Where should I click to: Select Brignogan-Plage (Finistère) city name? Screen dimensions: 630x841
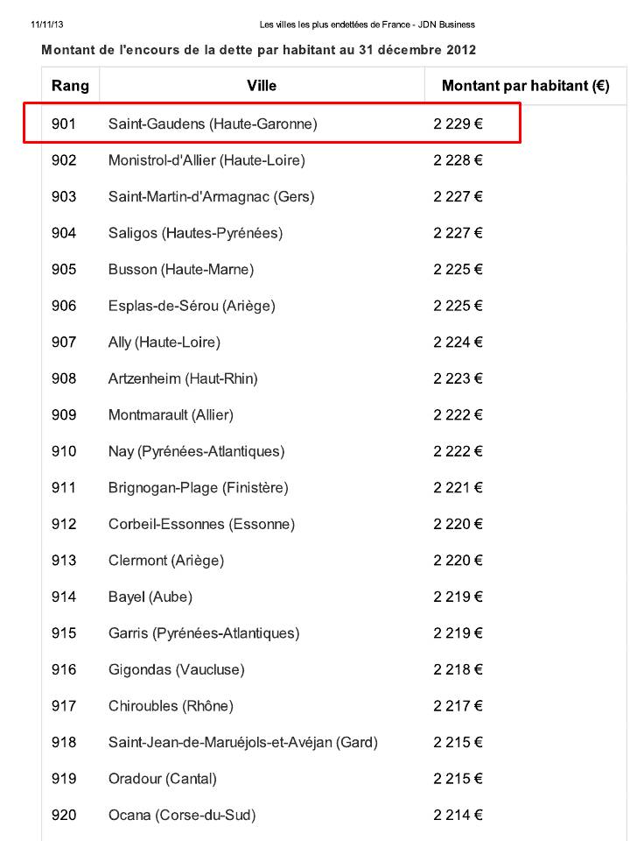198,488
